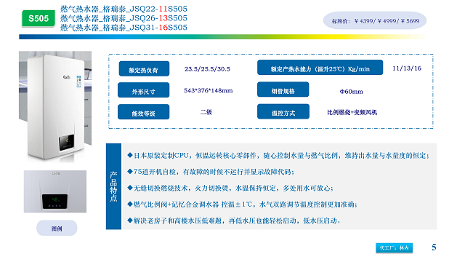Open the control panel close-up photo
The width and height of the screenshot is (465, 262).
coord(55,191)
